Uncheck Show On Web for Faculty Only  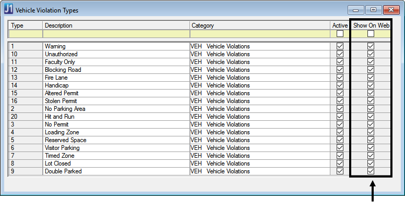coord(371,62)
